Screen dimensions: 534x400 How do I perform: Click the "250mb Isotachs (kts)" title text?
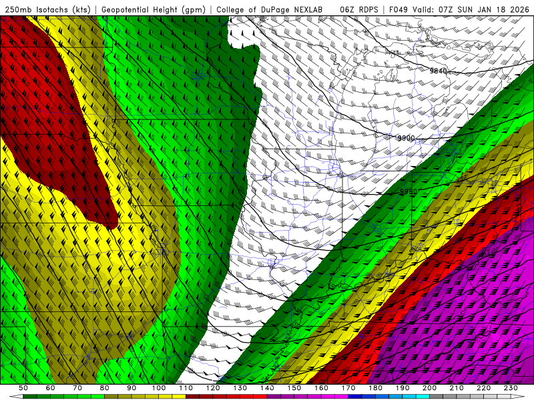pyautogui.click(x=47, y=9)
